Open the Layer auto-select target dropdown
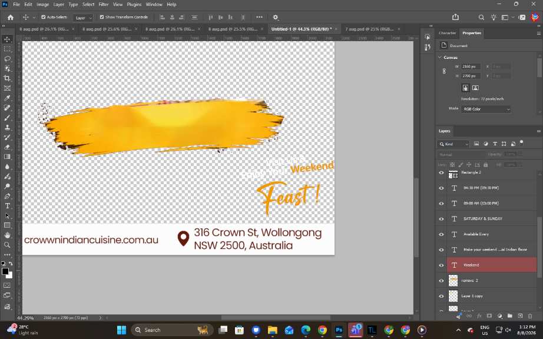 [83, 18]
